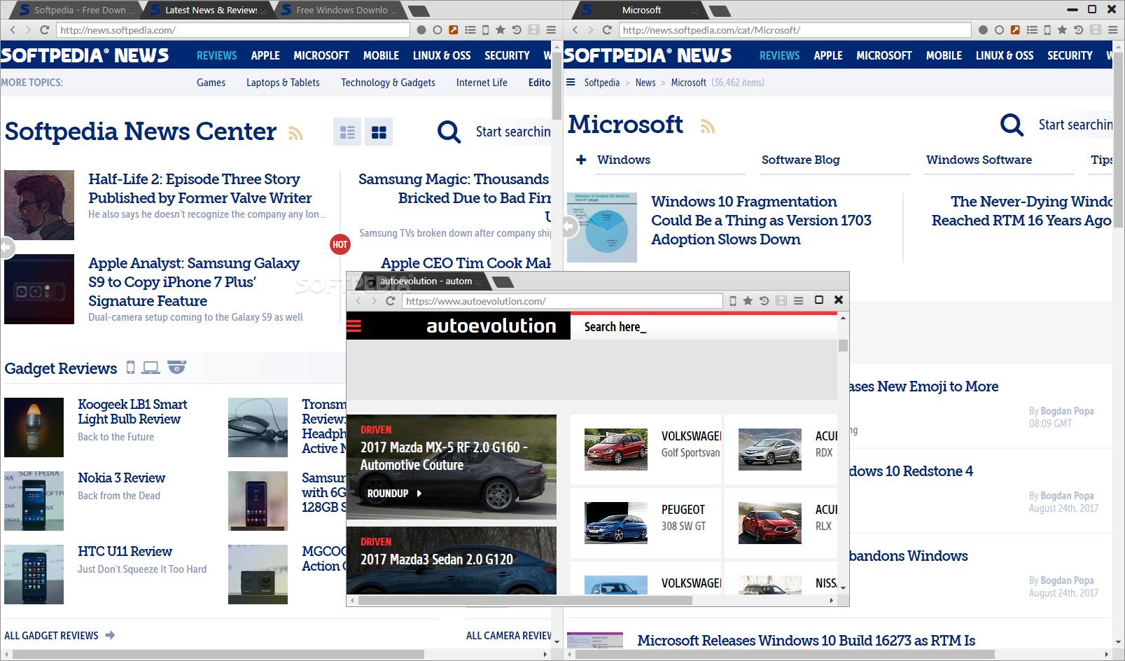Click the orange arrow icon in left toolbar

pos(454,30)
